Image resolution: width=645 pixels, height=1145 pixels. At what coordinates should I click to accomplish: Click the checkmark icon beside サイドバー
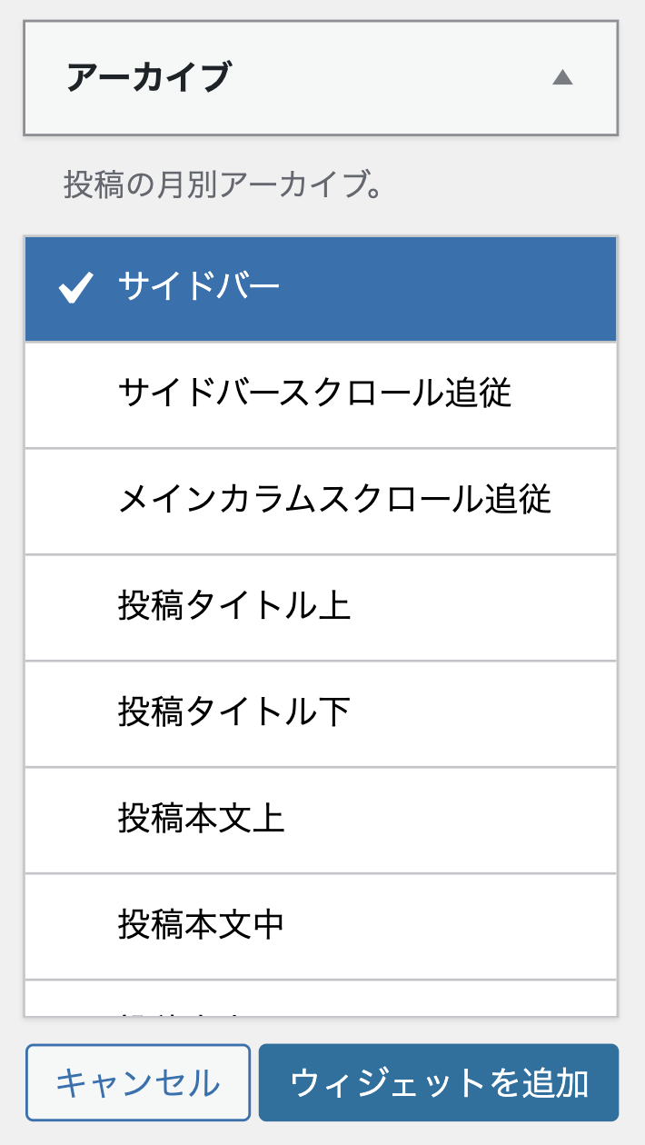click(76, 289)
